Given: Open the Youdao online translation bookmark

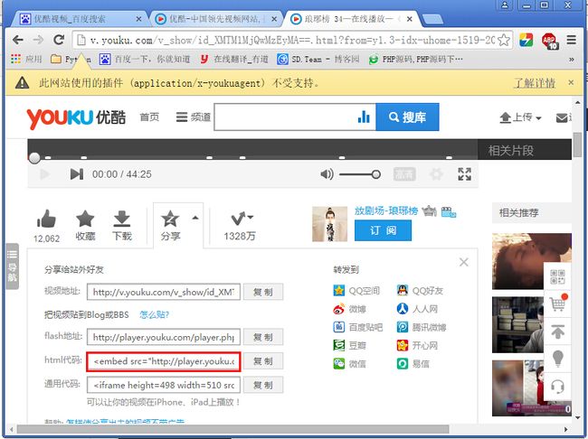Looking at the screenshot, I should pyautogui.click(x=234, y=60).
